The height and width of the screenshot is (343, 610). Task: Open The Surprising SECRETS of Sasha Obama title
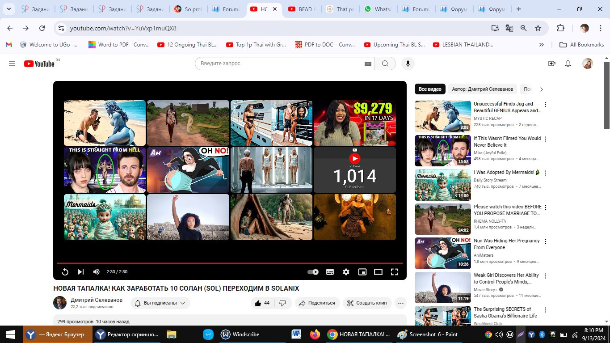pyautogui.click(x=505, y=312)
